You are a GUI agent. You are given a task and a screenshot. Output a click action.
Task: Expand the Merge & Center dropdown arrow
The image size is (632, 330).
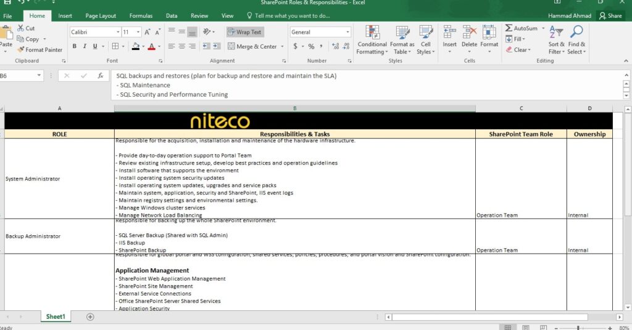point(282,47)
